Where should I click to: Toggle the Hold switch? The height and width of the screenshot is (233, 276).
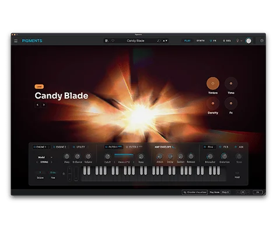[237, 173]
